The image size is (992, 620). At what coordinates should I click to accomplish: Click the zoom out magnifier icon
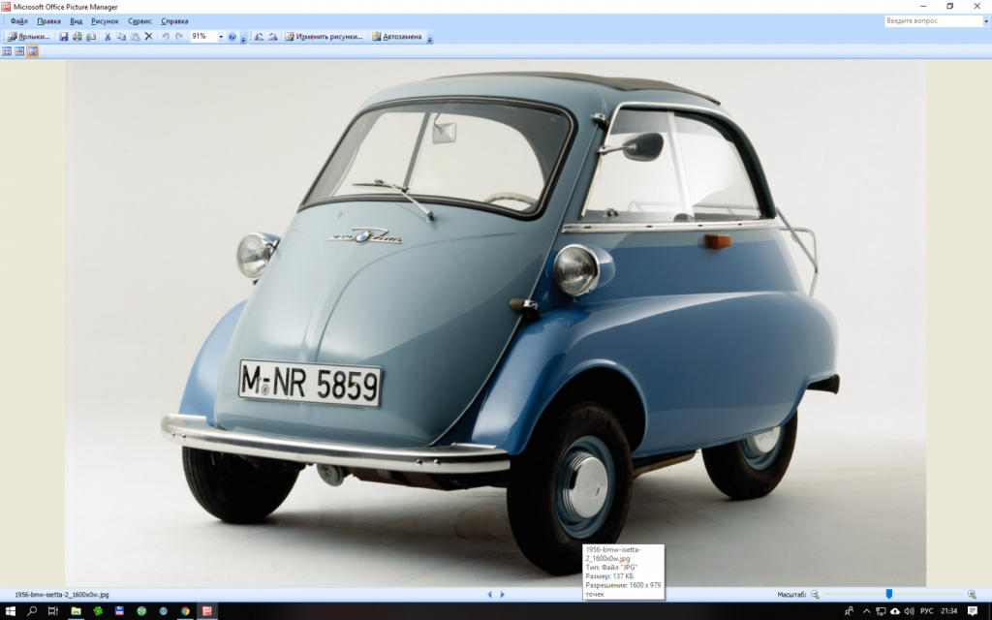pyautogui.click(x=815, y=594)
